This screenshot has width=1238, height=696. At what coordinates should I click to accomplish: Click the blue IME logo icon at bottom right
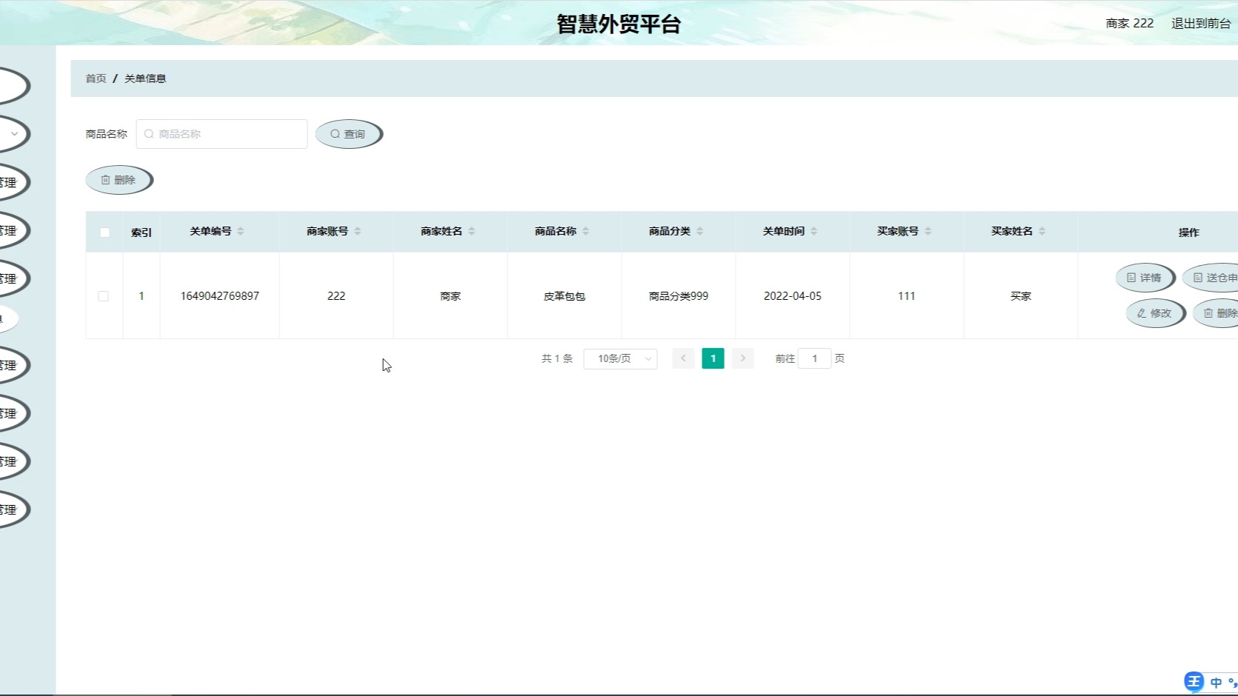[x=1194, y=682]
